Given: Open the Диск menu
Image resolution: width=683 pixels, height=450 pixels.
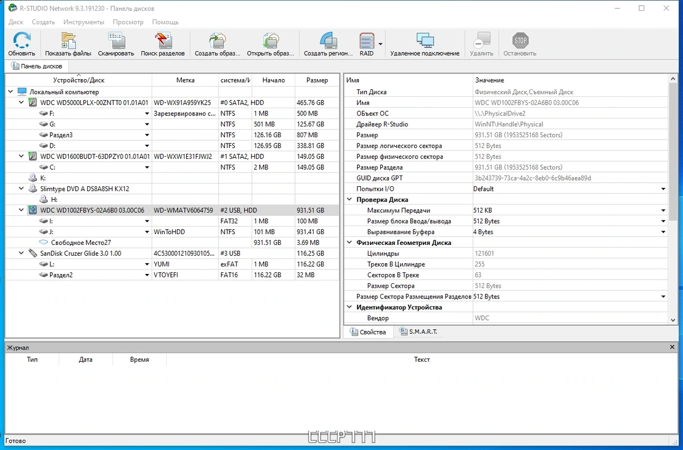Looking at the screenshot, I should [x=16, y=22].
